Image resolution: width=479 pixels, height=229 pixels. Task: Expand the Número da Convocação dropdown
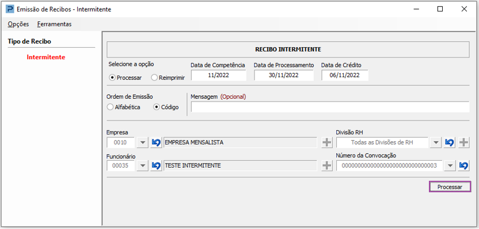[450, 166]
